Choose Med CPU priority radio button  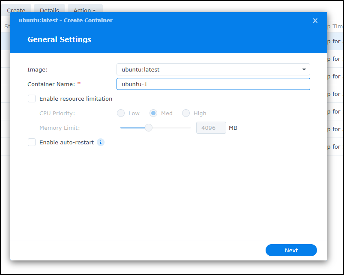pyautogui.click(x=153, y=113)
